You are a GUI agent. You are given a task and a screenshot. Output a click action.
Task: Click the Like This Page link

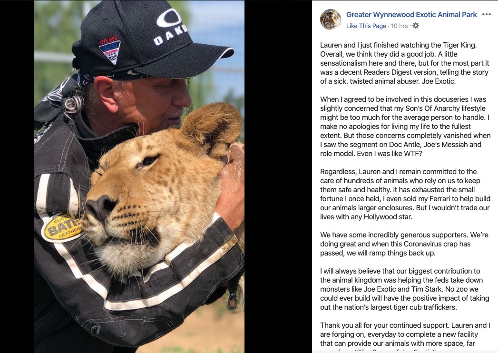[366, 26]
